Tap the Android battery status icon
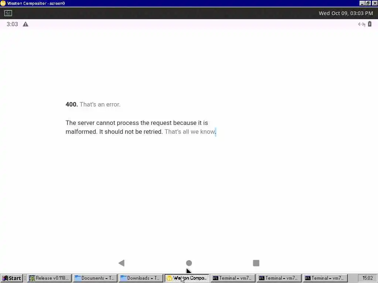This screenshot has width=378, height=283. coord(370,24)
